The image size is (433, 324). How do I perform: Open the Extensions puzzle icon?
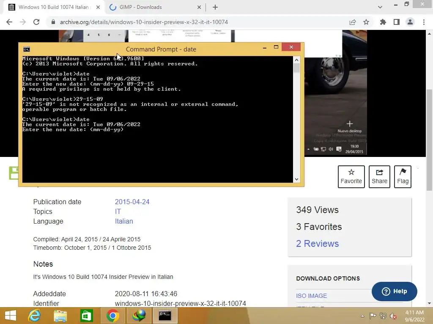[x=383, y=22]
